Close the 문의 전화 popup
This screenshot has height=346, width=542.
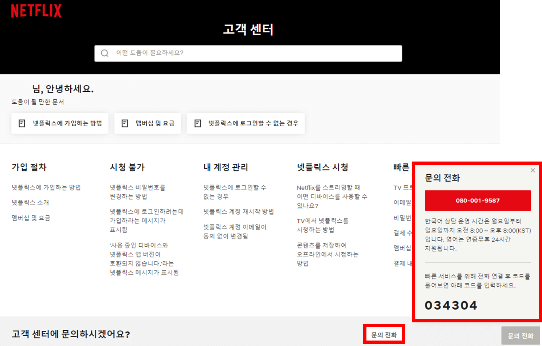[x=533, y=170]
